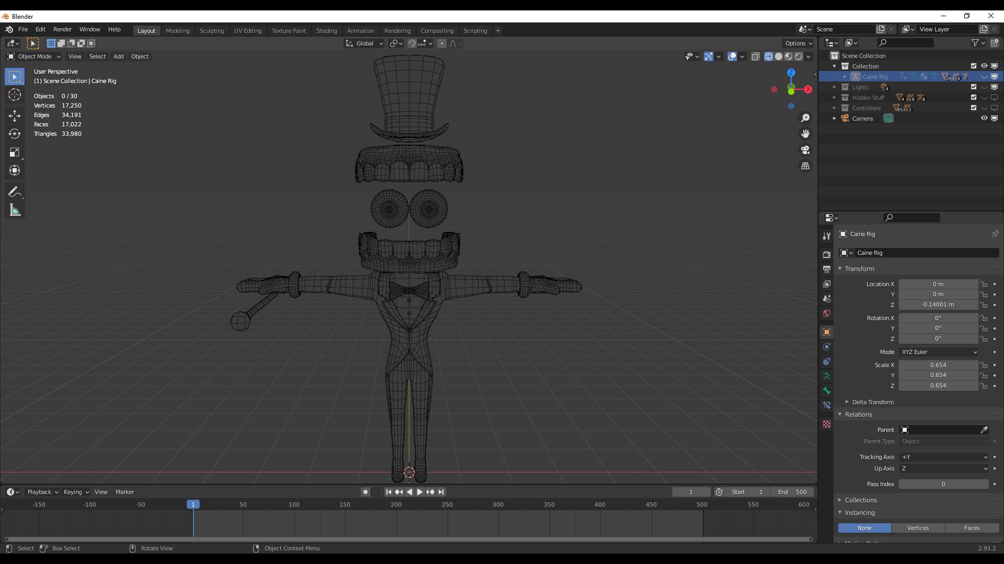
Task: Open the Tool properties tab
Action: coord(827,236)
